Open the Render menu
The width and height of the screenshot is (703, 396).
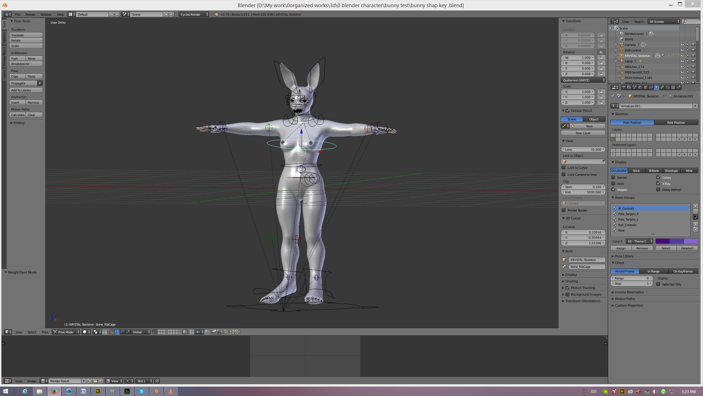(x=30, y=14)
